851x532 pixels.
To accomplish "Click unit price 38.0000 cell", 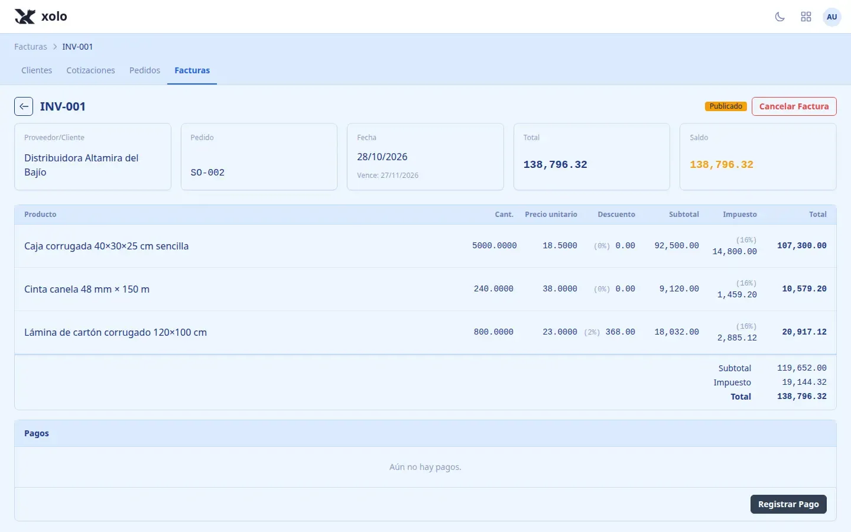I will coord(560,288).
